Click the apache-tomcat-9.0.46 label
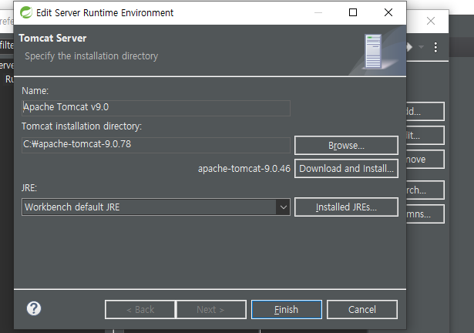The width and height of the screenshot is (474, 333). coord(244,169)
